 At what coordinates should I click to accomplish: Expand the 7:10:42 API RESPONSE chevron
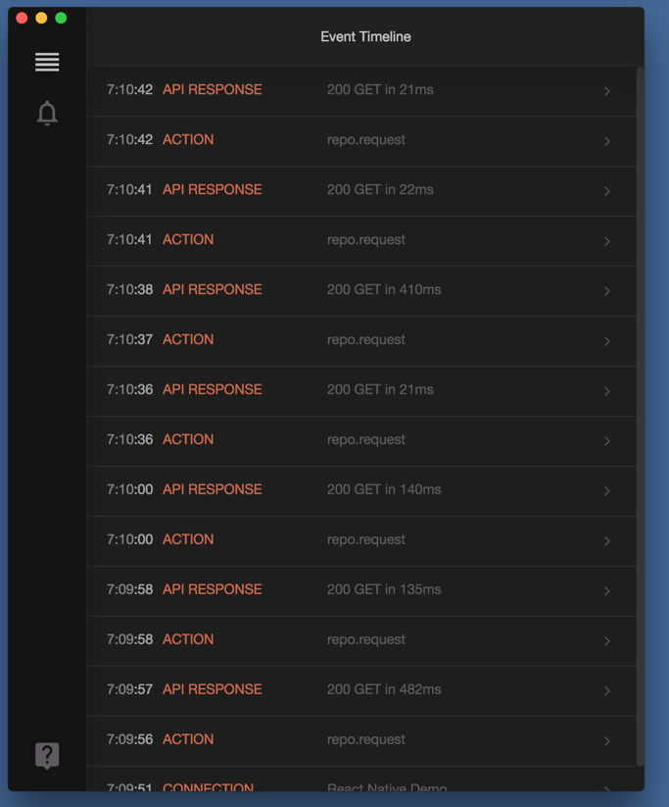point(607,91)
